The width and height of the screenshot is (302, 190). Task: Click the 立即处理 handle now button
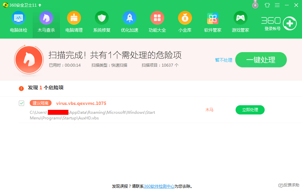coord(250,110)
